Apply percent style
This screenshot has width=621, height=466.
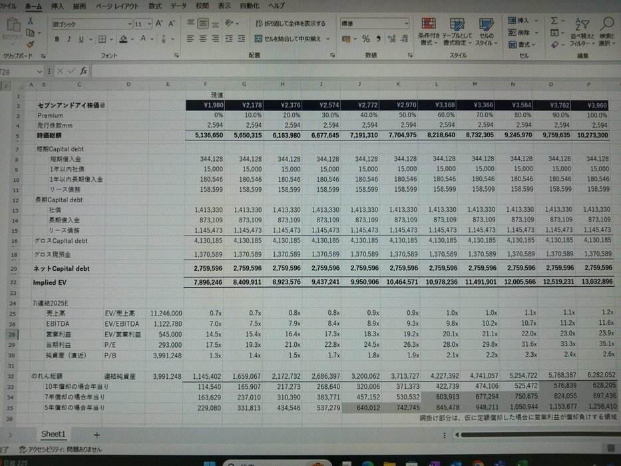pyautogui.click(x=365, y=39)
